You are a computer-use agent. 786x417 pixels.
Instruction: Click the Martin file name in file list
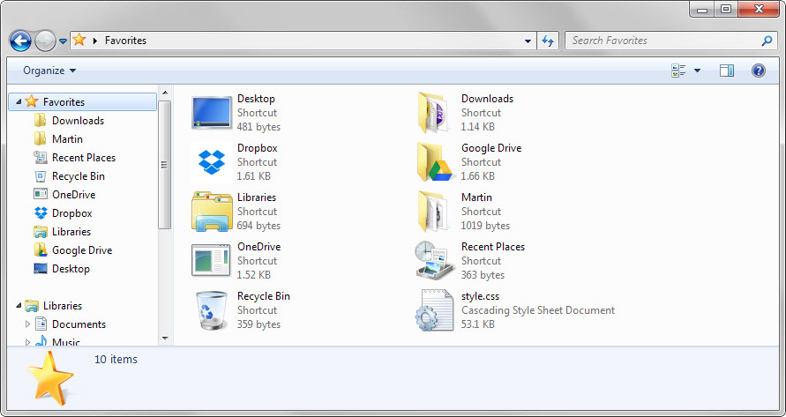(x=476, y=197)
